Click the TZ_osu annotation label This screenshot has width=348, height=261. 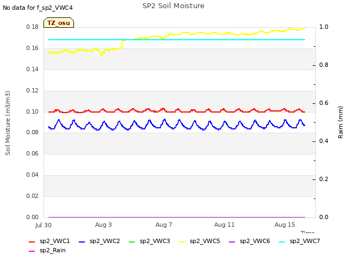[x=59, y=23]
